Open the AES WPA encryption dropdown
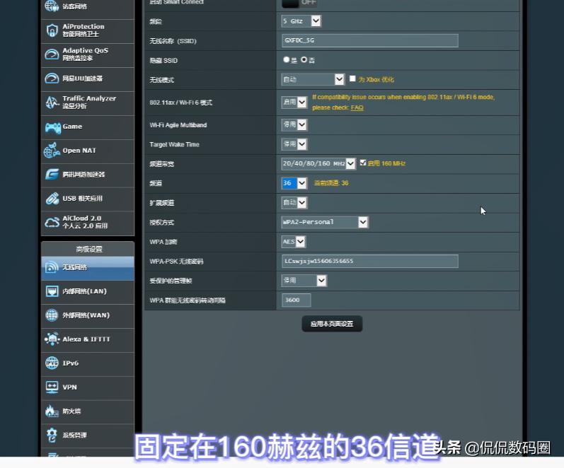This screenshot has width=564, height=468. [294, 242]
